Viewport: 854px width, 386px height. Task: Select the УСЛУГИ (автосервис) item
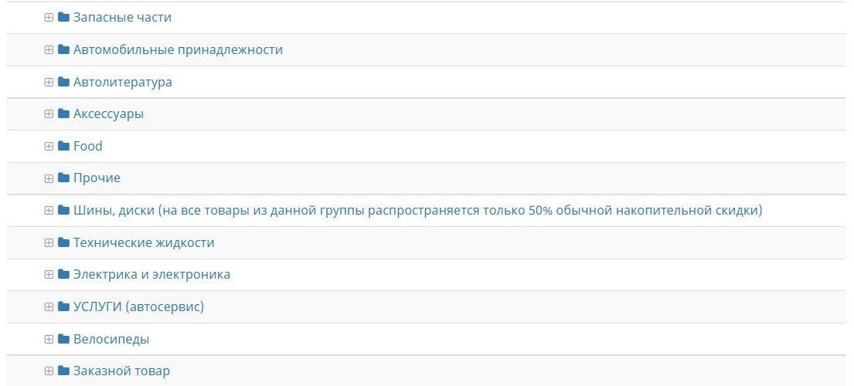138,306
